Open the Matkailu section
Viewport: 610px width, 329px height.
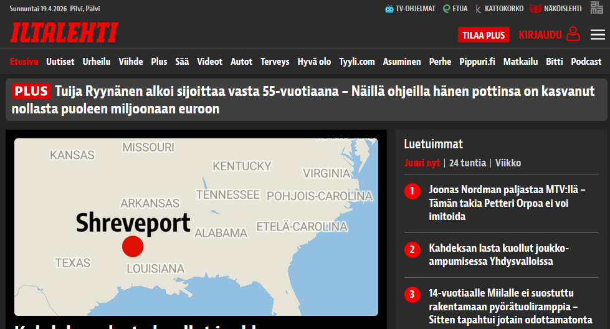[x=520, y=62]
